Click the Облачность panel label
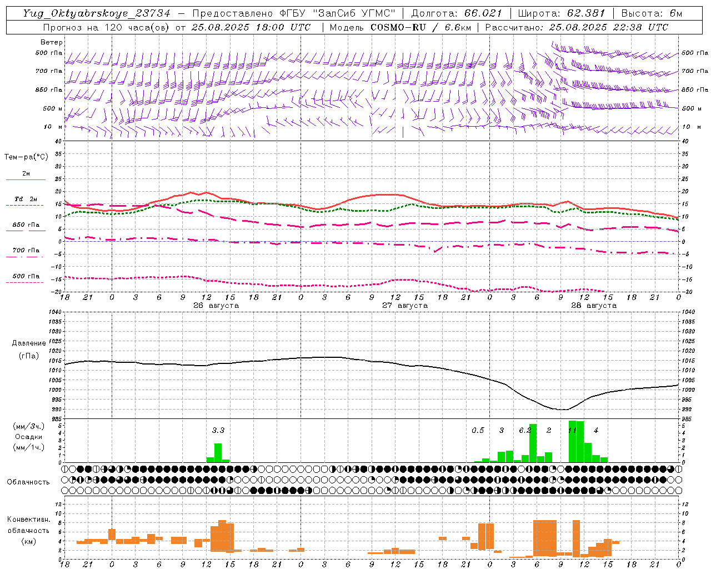The image size is (711, 569). 28,482
